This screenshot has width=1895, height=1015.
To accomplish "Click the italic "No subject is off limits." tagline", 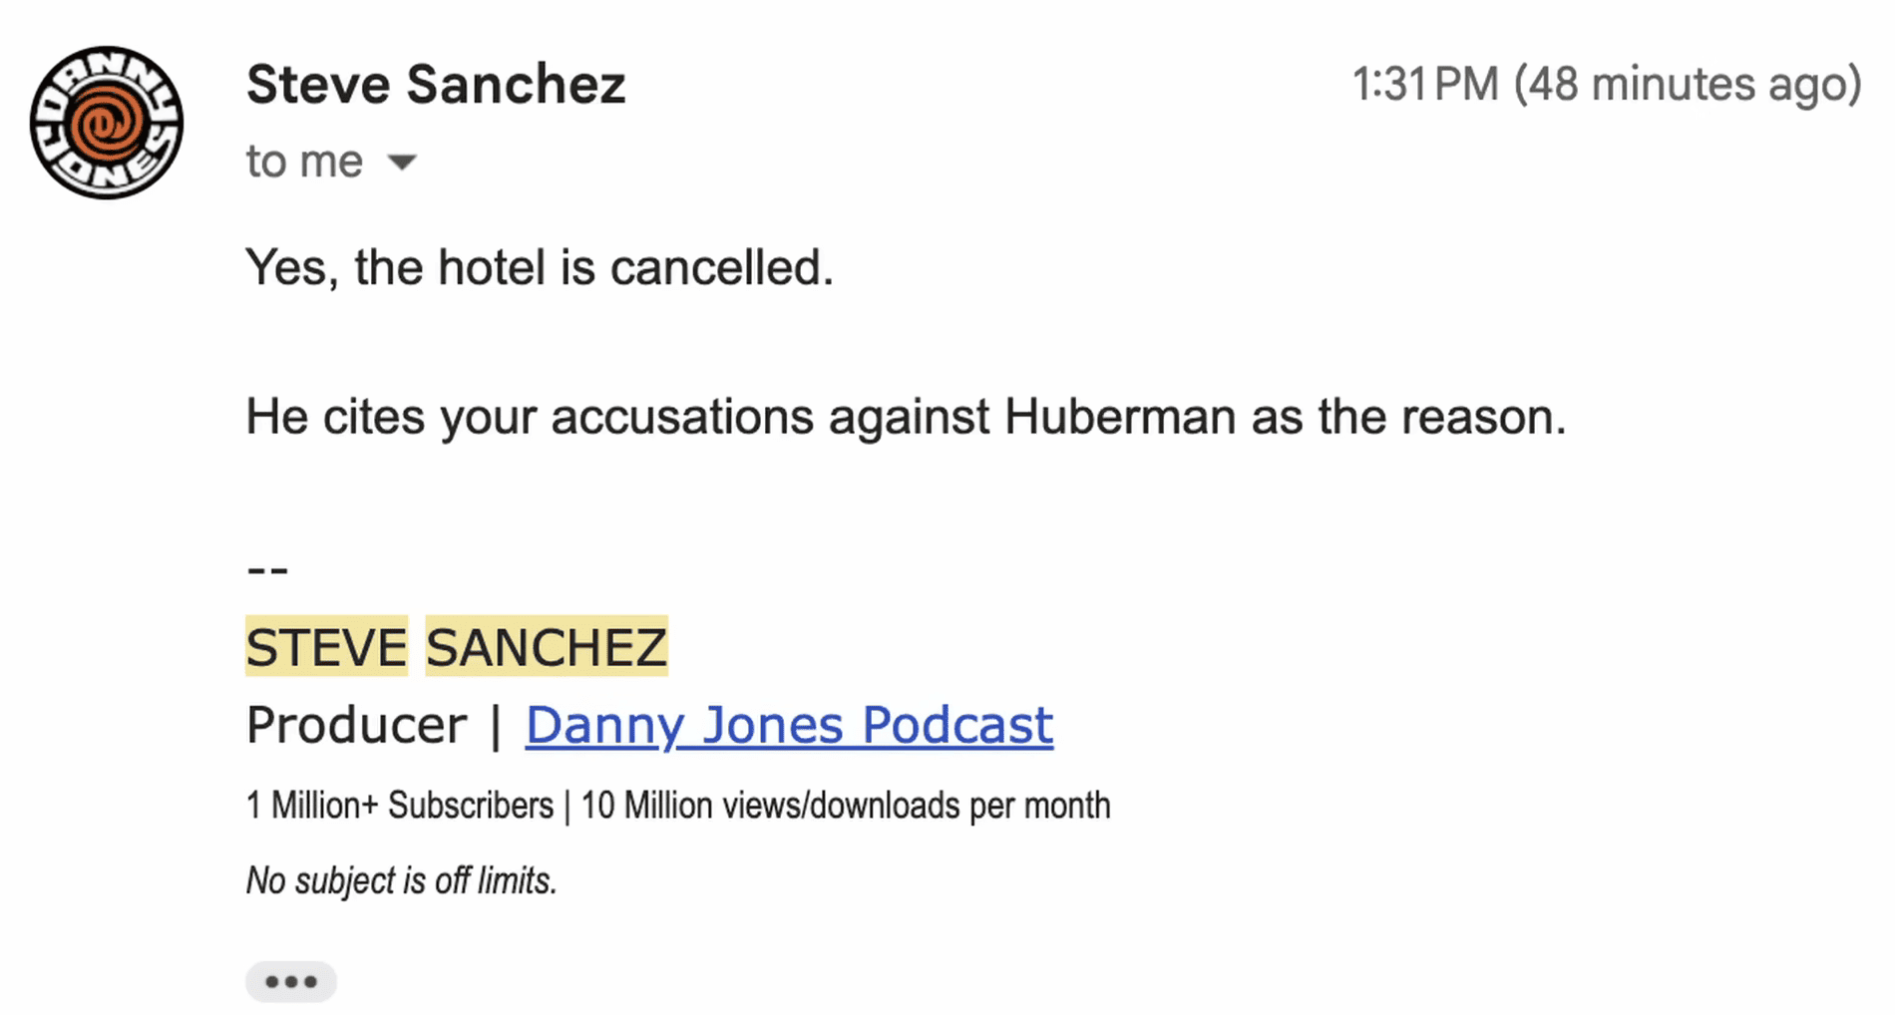I will 401,881.
